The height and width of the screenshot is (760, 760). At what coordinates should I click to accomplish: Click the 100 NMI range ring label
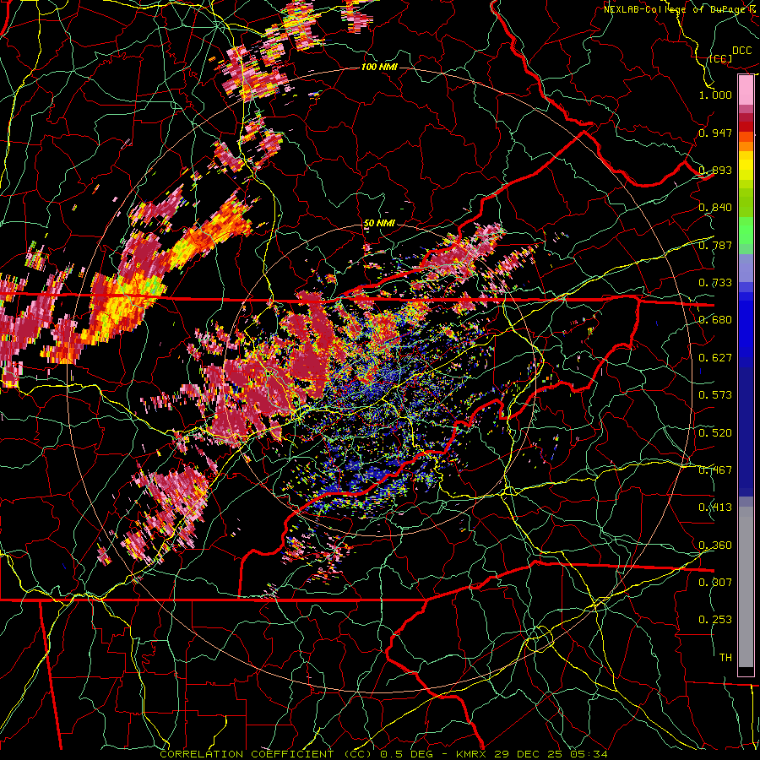(379, 67)
